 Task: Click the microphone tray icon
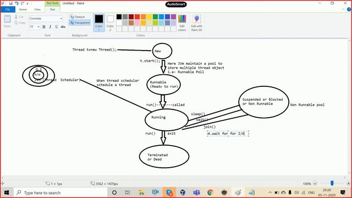[x=290, y=193]
